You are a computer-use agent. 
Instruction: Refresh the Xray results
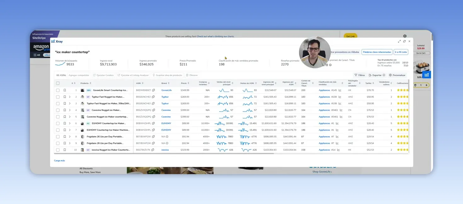(x=404, y=41)
